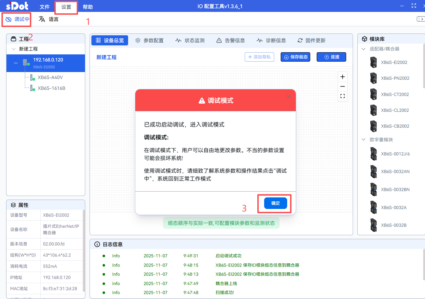Toggle debug mode via 调试中 button

18,19
